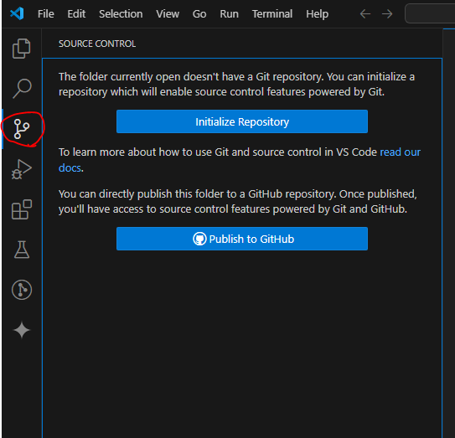The width and height of the screenshot is (455, 438).
Task: Open the Run menu
Action: [229, 14]
